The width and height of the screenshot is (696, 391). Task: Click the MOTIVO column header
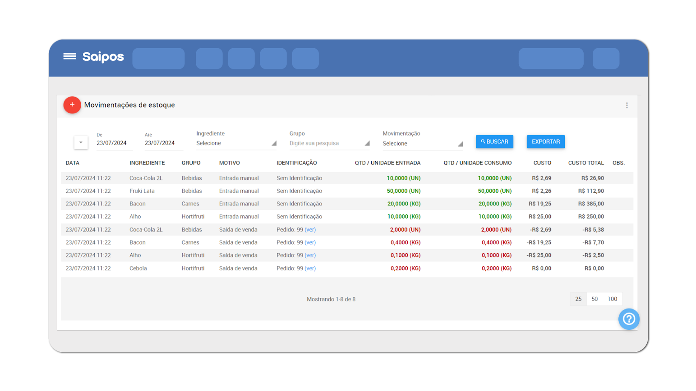pos(230,163)
